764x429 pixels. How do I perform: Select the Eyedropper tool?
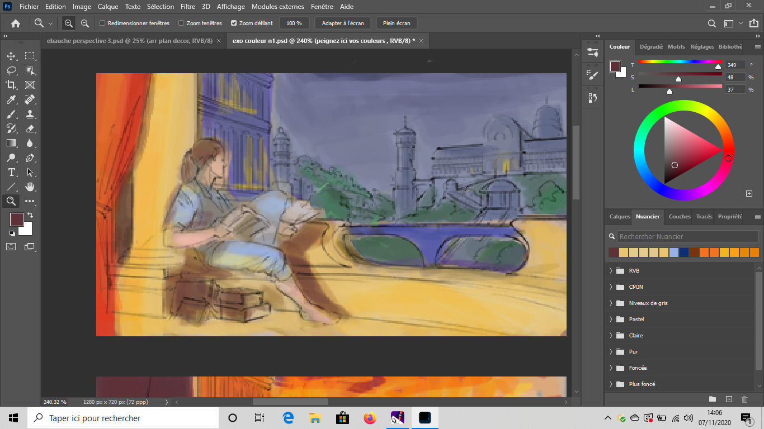click(x=11, y=99)
